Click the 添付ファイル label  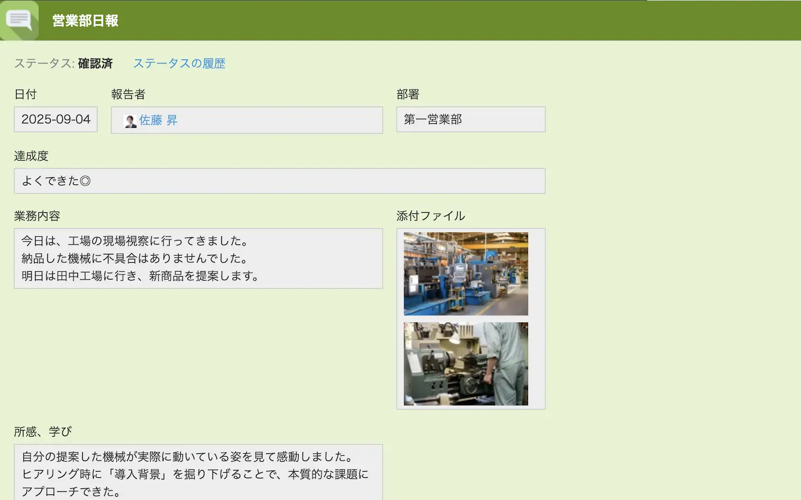point(431,216)
